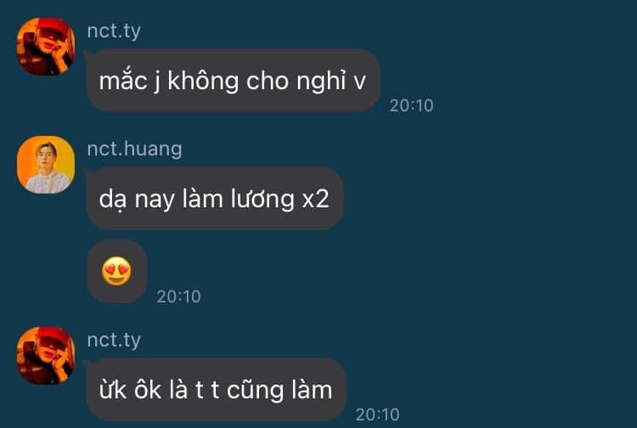The image size is (637, 428).
Task: Open nct.huang profile picture
Action: 46,165
